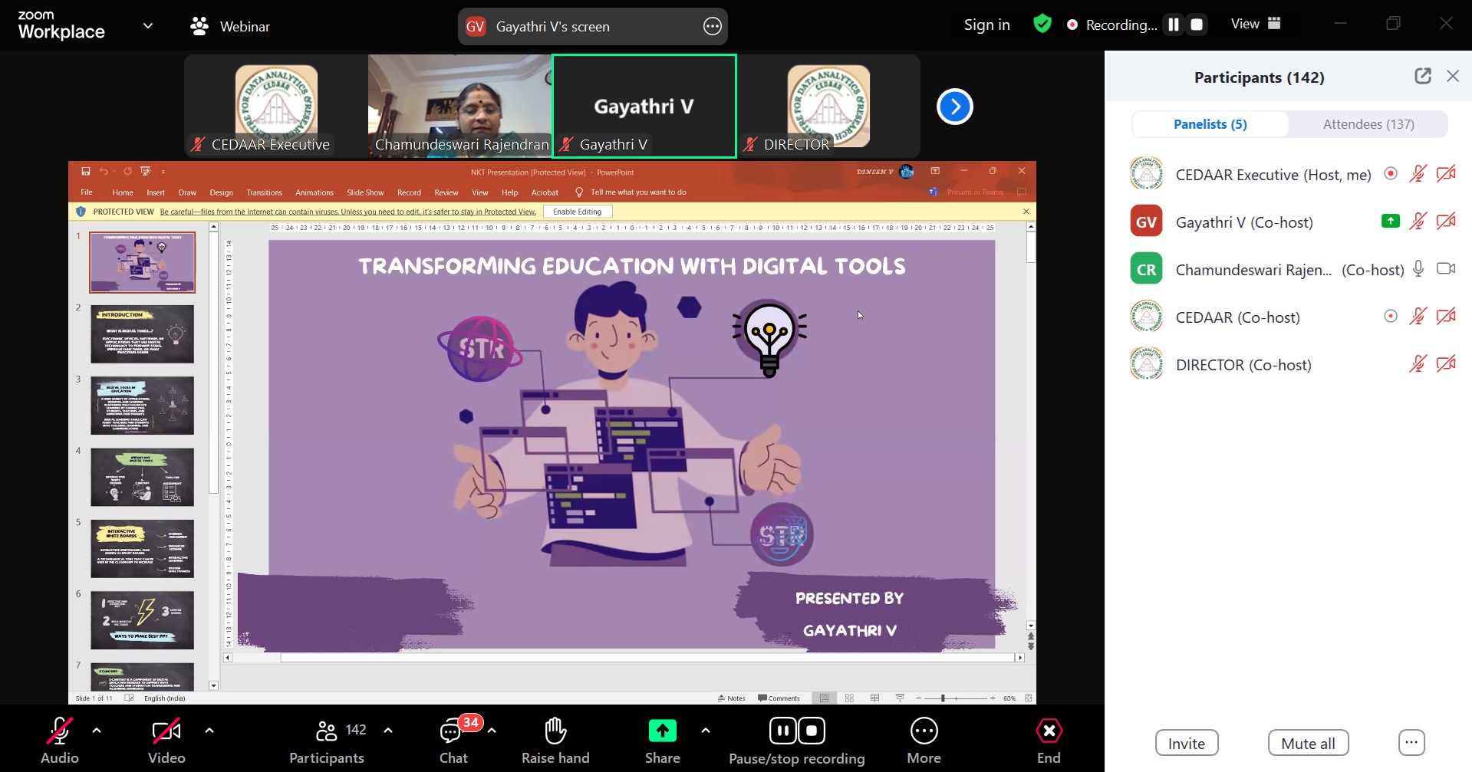1472x772 pixels.
Task: Open the Zoom Workplace dropdown chevron
Action: [148, 26]
